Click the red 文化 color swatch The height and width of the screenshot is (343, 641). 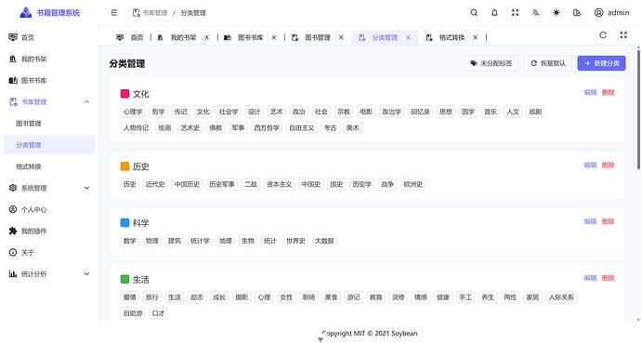[x=124, y=94]
